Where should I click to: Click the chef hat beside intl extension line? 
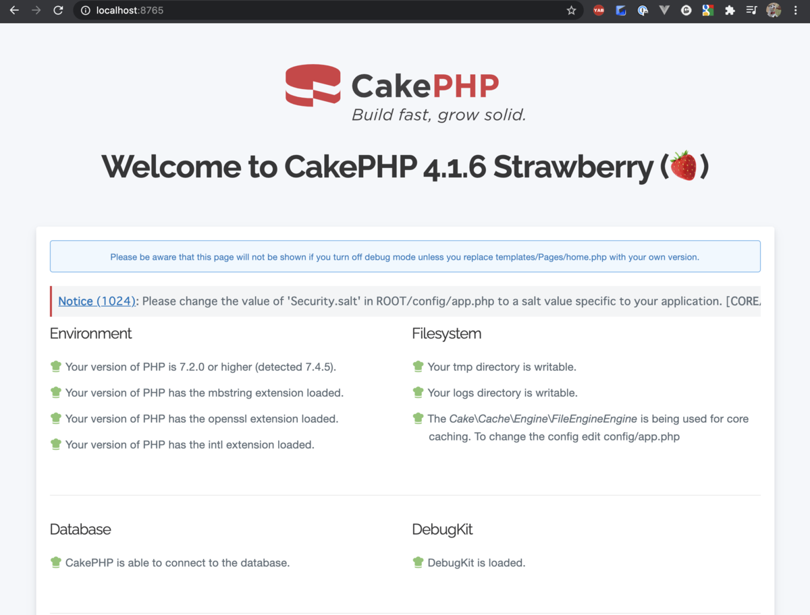pyautogui.click(x=56, y=444)
